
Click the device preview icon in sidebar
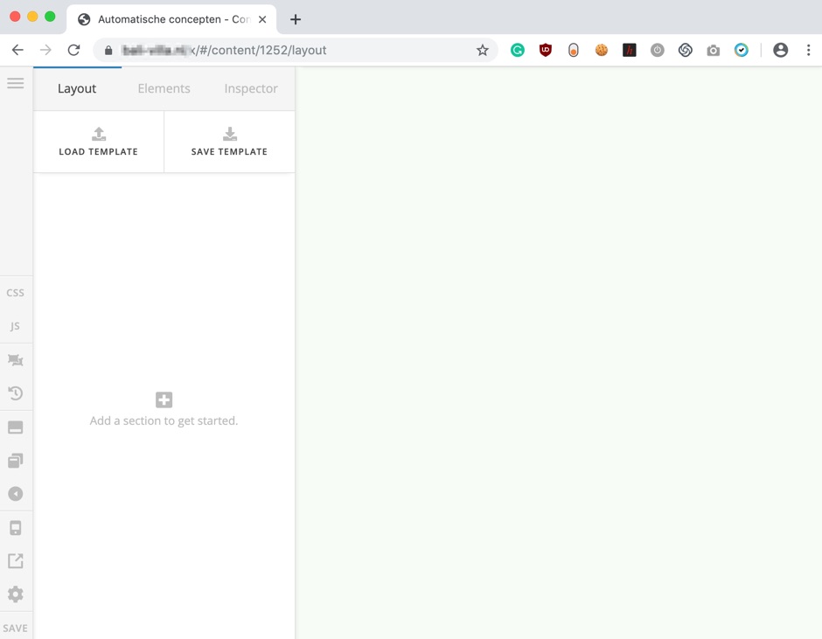click(x=16, y=528)
